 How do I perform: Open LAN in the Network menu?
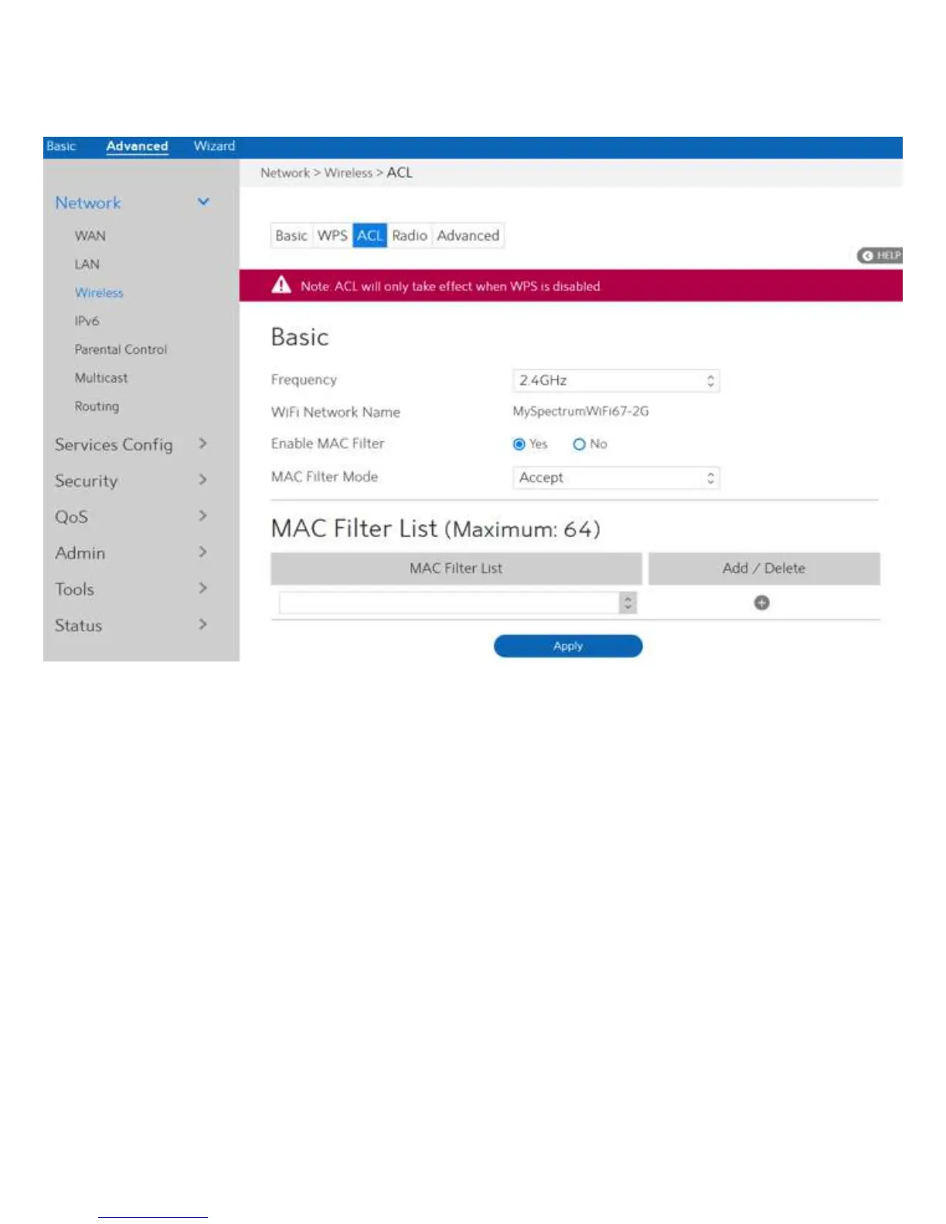coord(87,264)
